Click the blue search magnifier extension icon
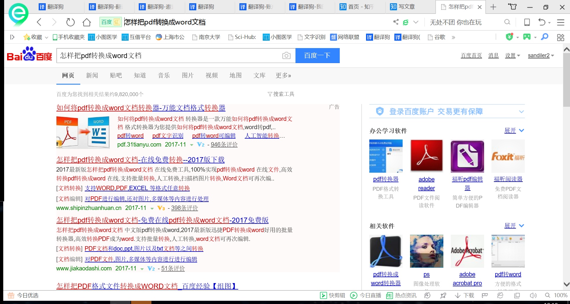The image size is (570, 304). coord(544,37)
